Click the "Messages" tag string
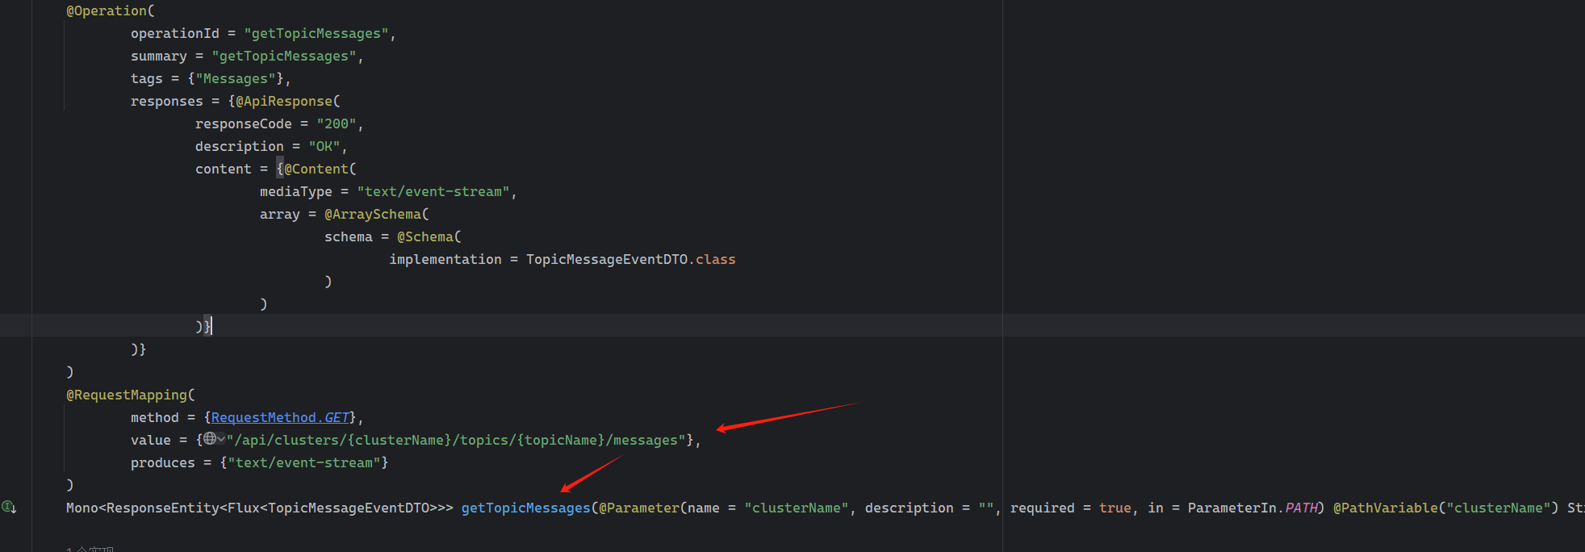Viewport: 1585px width, 552px height. 236,78
